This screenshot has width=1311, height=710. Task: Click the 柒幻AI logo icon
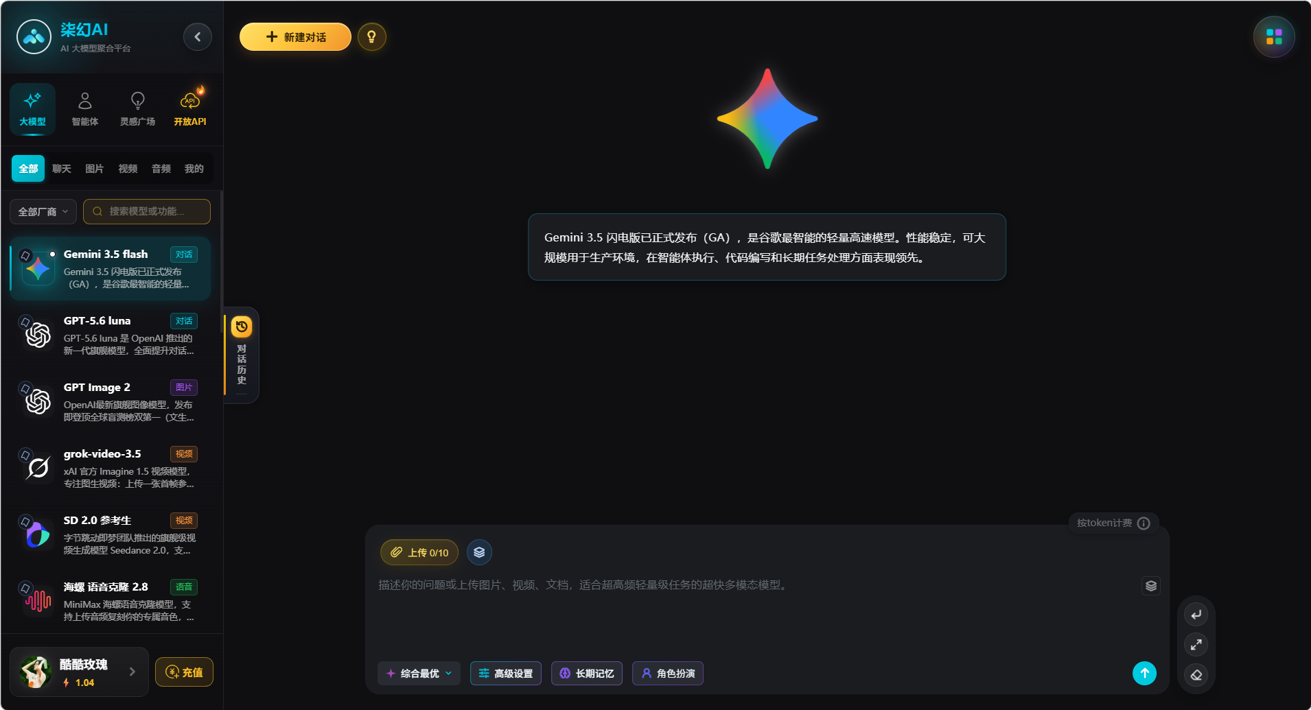(x=34, y=37)
